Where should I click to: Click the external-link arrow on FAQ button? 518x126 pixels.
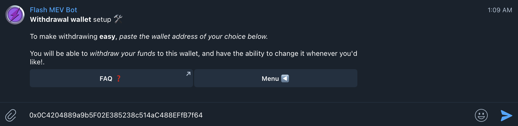[188, 74]
